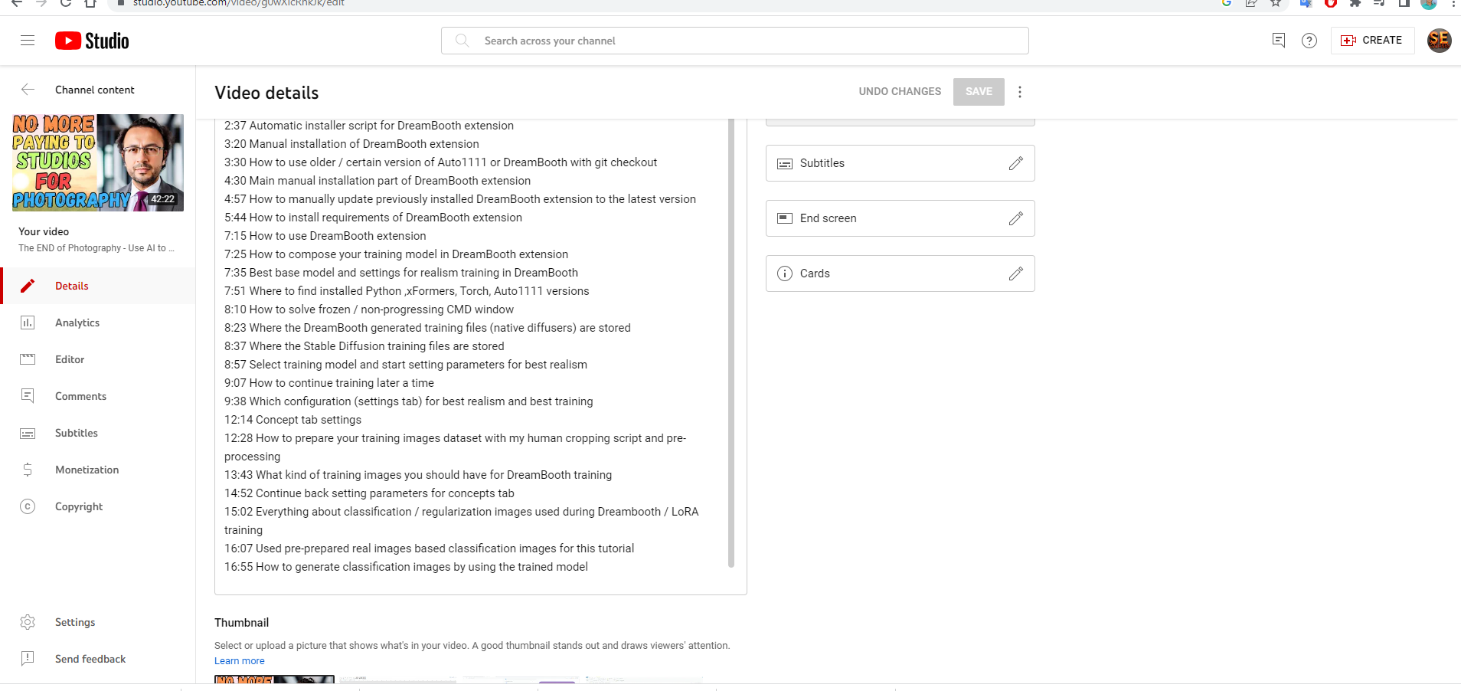Edit End screen with pencil icon
The width and height of the screenshot is (1461, 691).
[x=1016, y=218]
